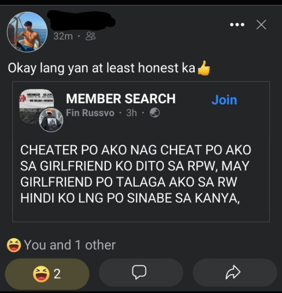This screenshot has width=282, height=293.
Task: Click the 3h timestamp of shared post
Action: 131,113
